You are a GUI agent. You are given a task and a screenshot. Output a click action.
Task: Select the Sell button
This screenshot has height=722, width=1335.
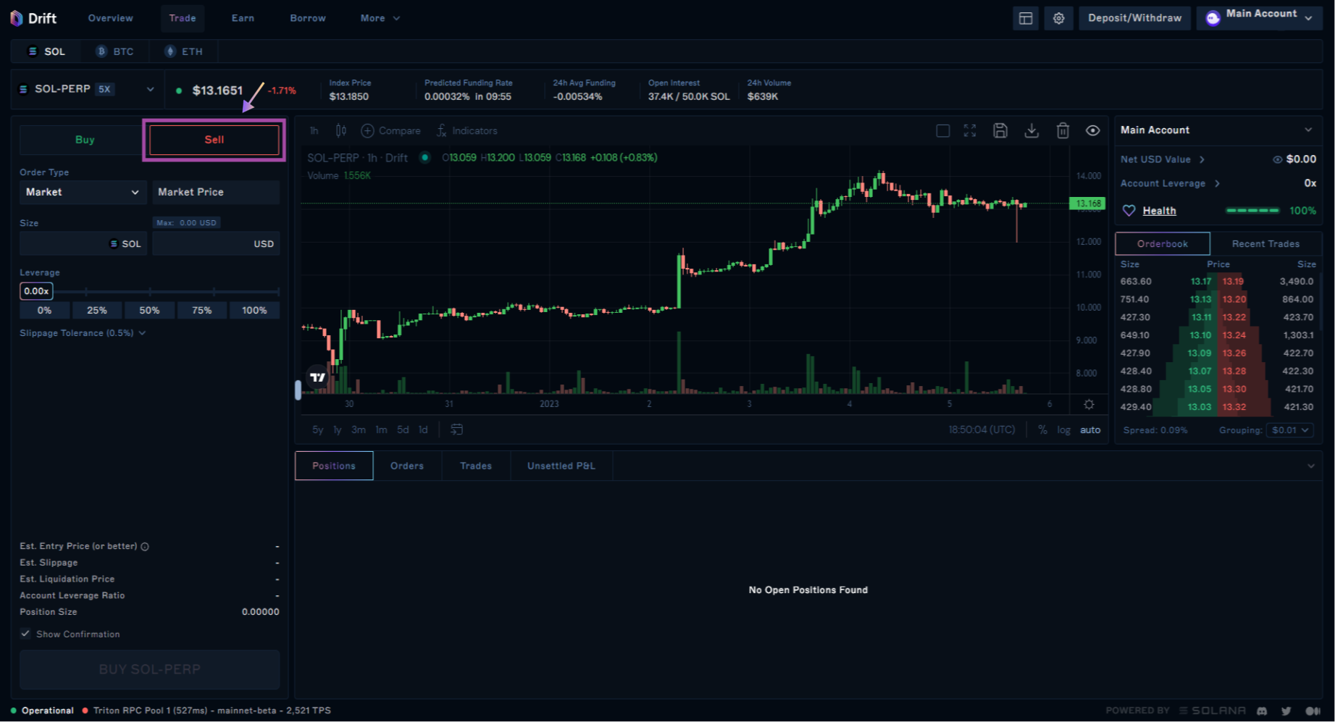[214, 140]
